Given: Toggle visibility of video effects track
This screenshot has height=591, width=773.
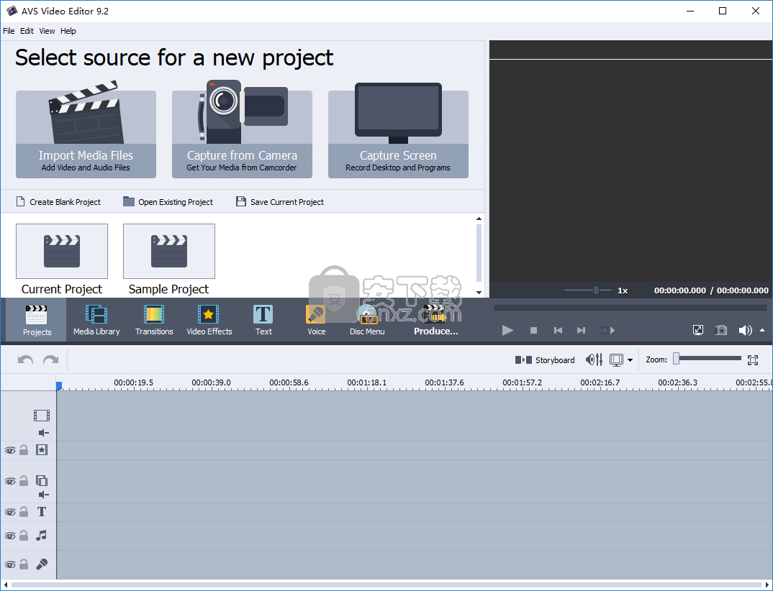Looking at the screenshot, I should 10,450.
